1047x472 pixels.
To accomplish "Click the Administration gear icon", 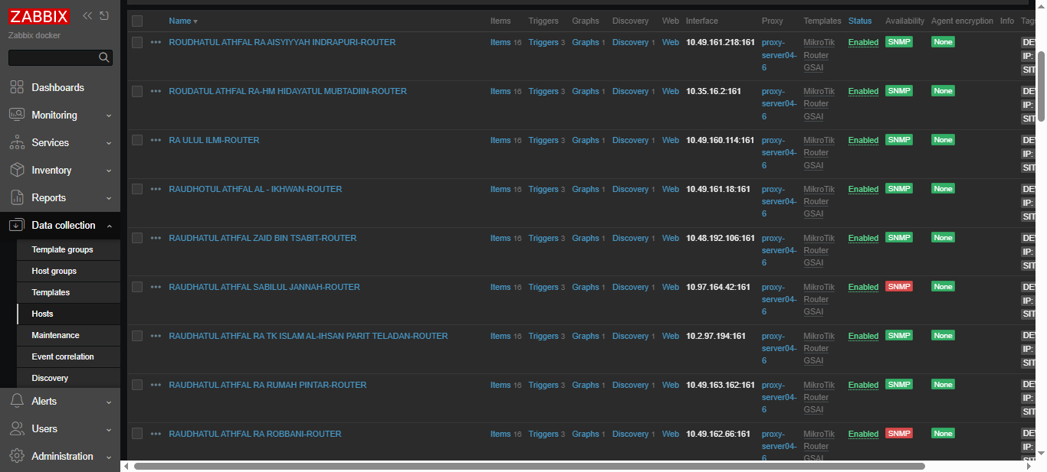I will point(17,456).
